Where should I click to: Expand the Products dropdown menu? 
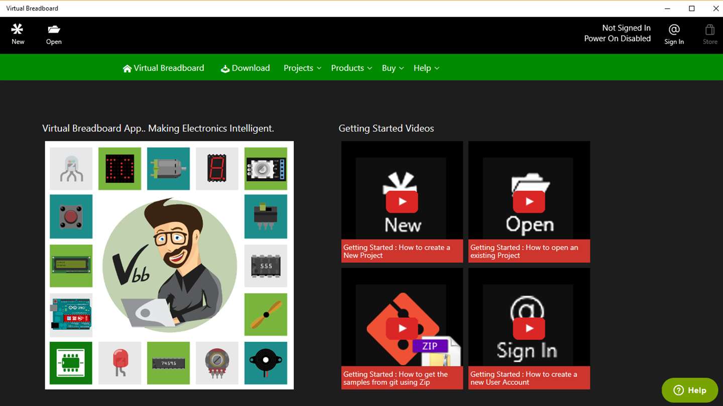(351, 68)
